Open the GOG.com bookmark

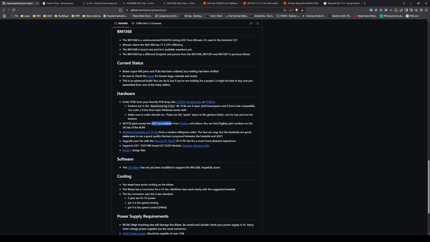click(412, 16)
